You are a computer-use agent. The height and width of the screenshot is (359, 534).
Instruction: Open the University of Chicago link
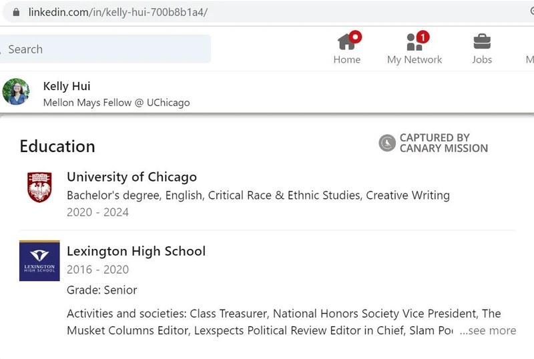(x=131, y=177)
